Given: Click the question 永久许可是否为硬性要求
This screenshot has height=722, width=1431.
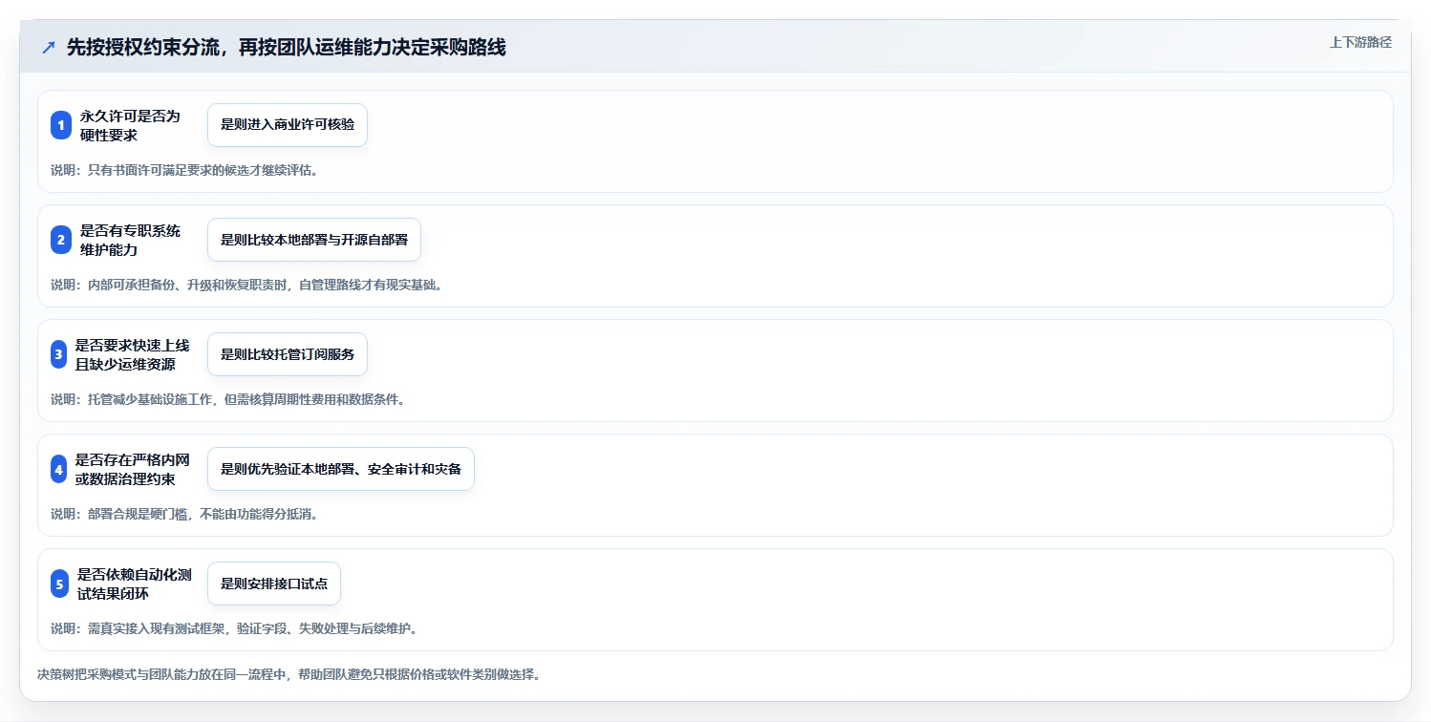Looking at the screenshot, I should coord(130,125).
